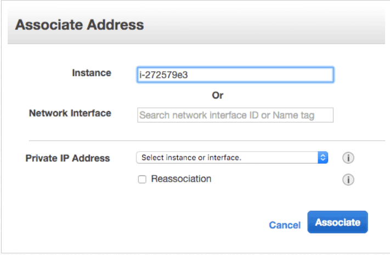Click the blue arrows on the IP dropdown
This screenshot has height=255, width=390.
click(x=323, y=158)
